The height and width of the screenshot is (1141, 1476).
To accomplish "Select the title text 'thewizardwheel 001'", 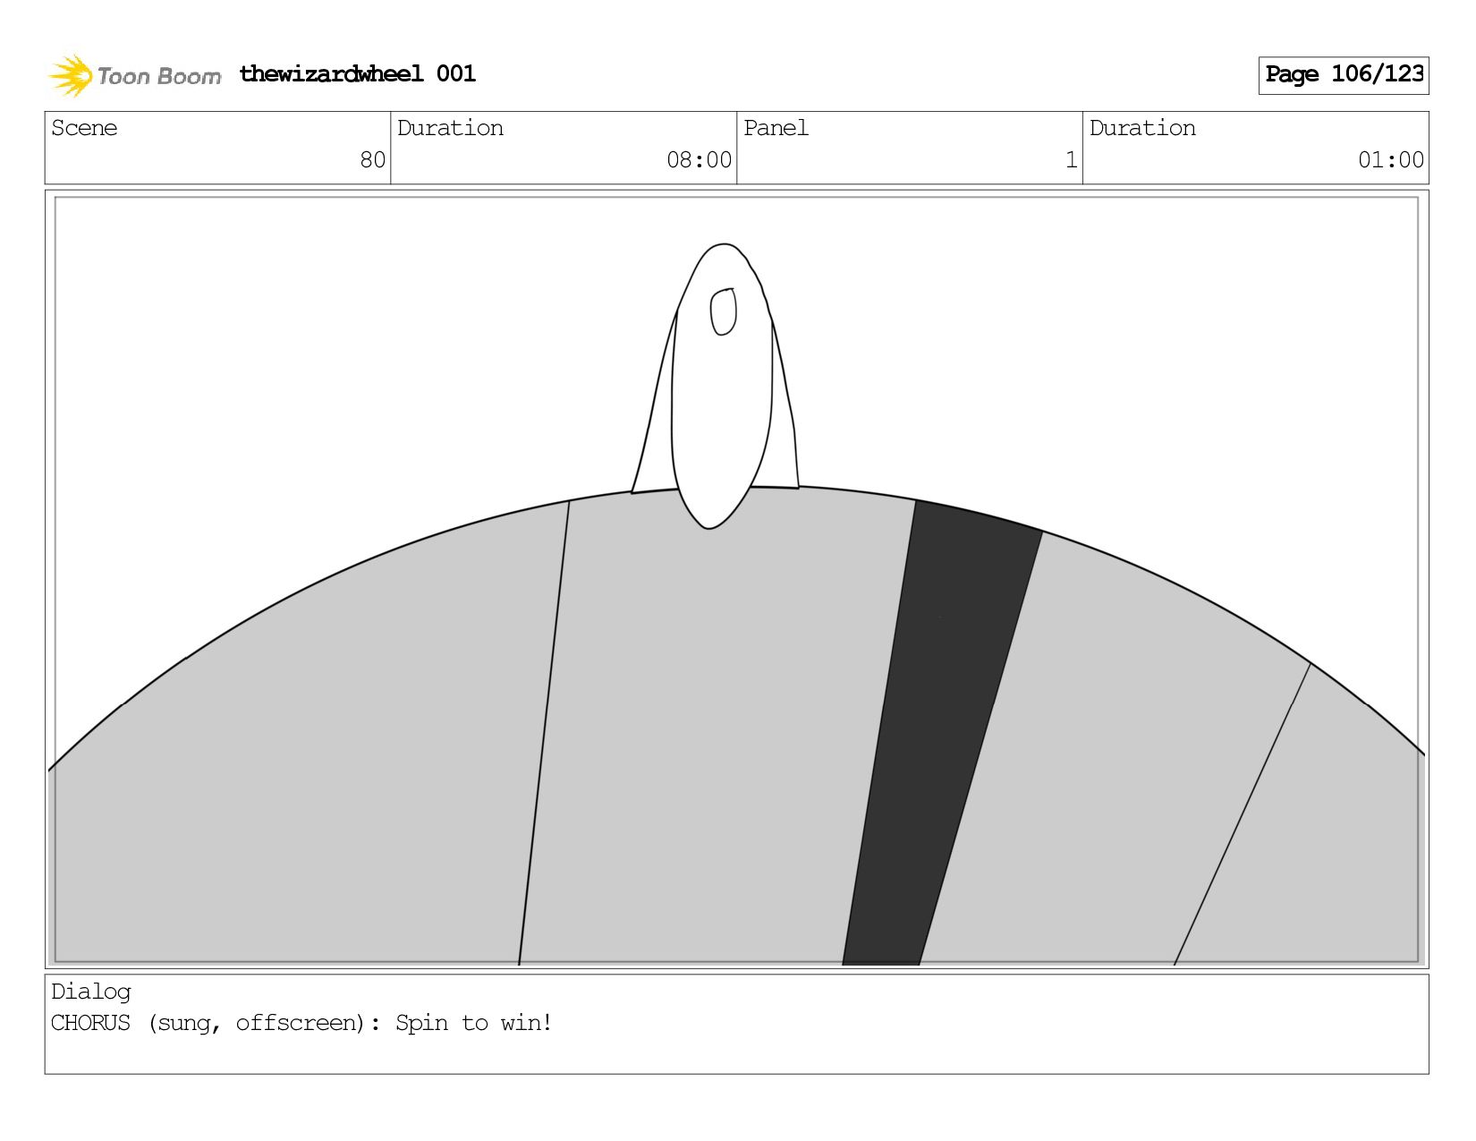I will coord(358,73).
